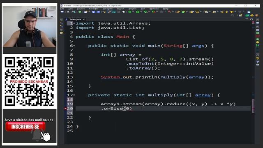Collapse the main method fold, line 6

point(74,46)
